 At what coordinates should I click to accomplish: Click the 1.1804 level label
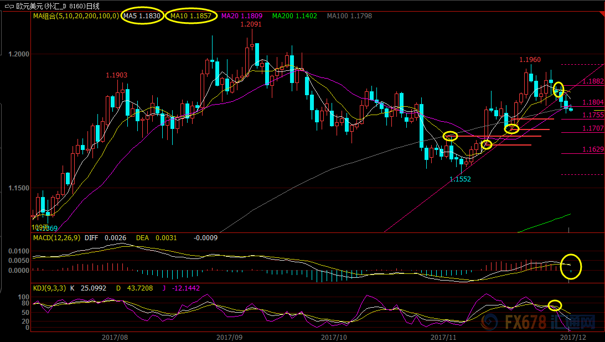[x=593, y=102]
